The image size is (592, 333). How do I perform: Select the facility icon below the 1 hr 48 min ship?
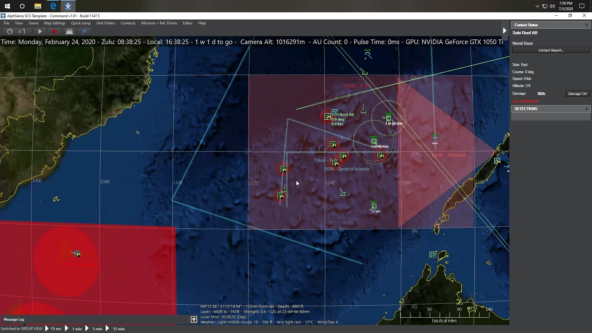tap(380, 155)
